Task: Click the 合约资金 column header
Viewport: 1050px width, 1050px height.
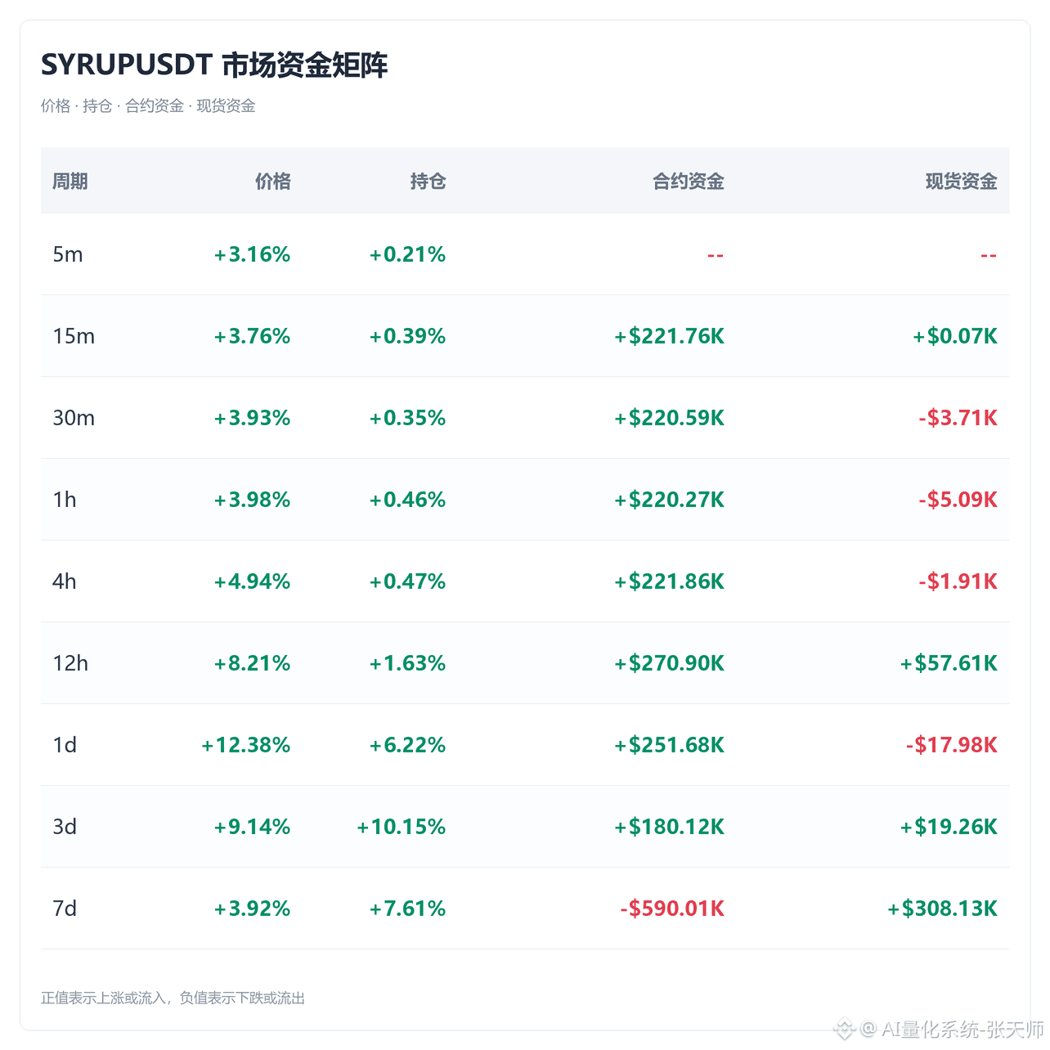Action: click(689, 181)
